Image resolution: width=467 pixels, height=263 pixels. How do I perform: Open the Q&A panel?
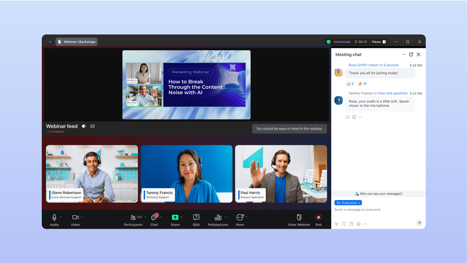(196, 220)
